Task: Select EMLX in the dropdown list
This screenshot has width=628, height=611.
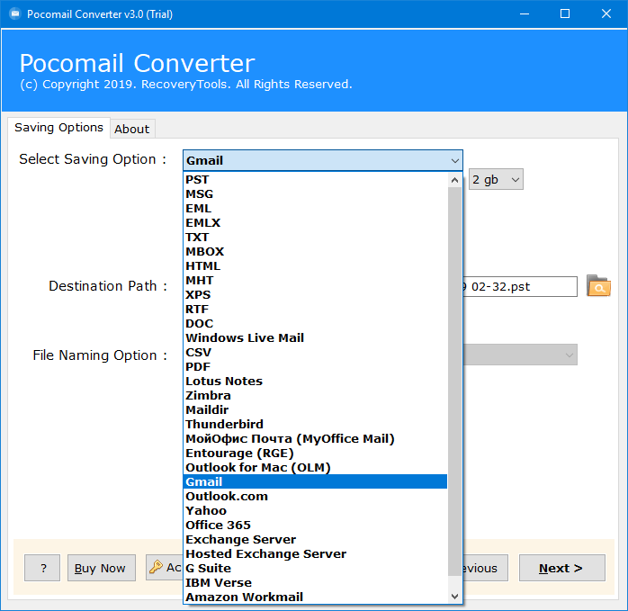Action: 315,223
